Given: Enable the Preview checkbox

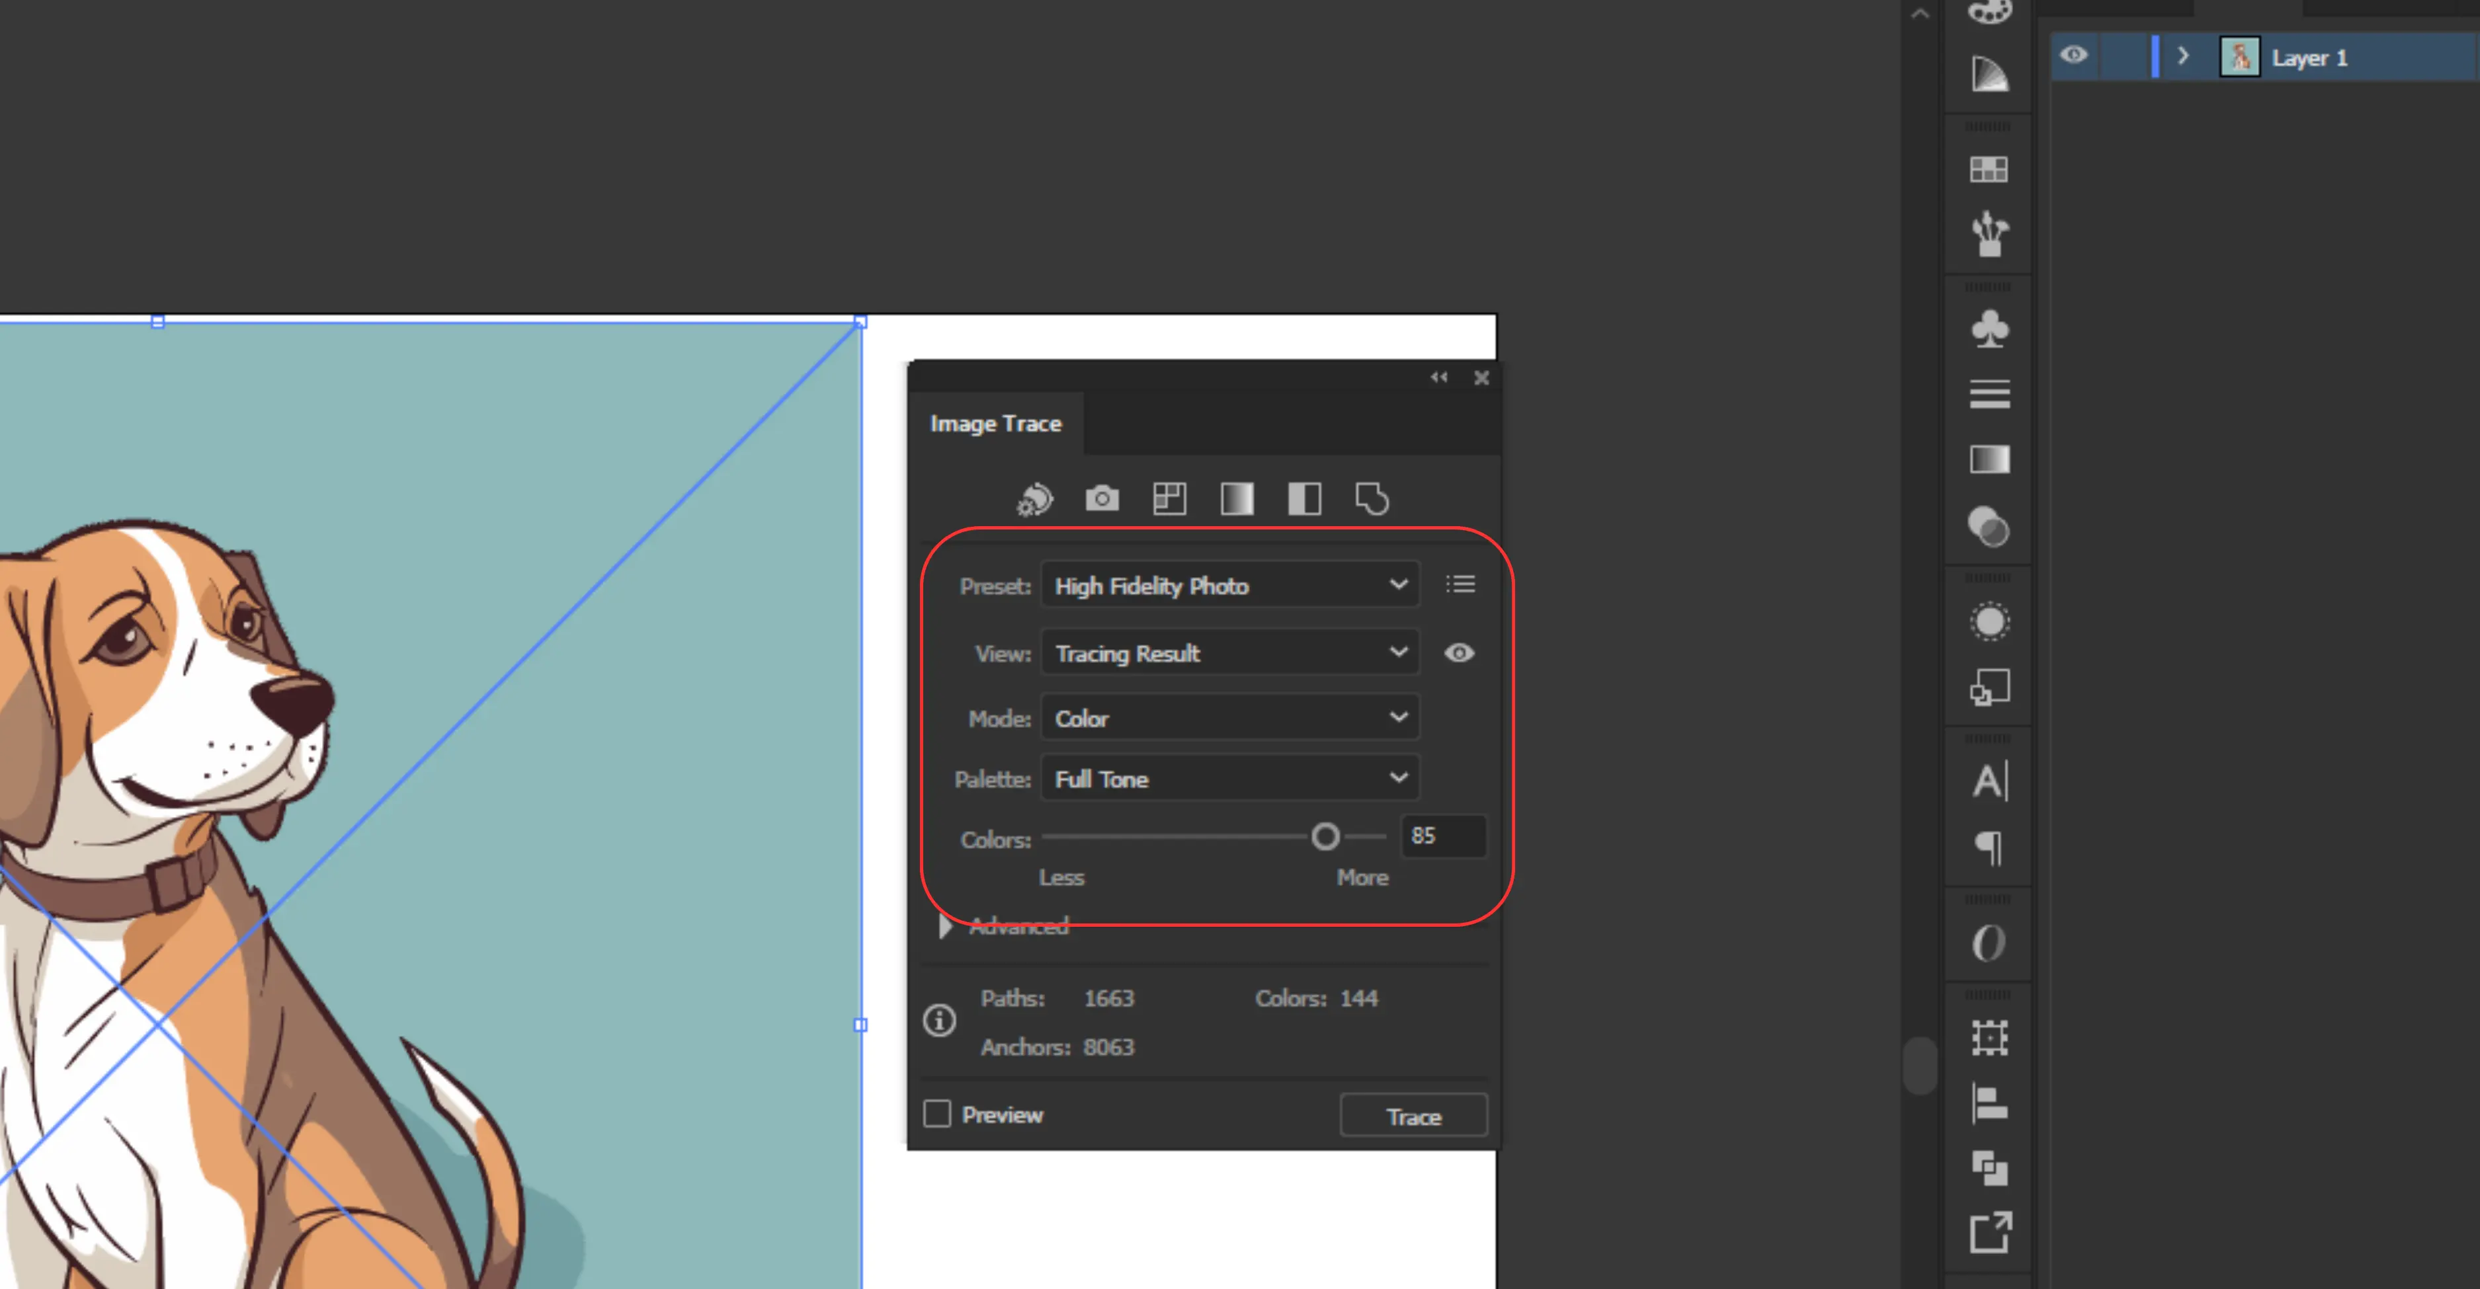Looking at the screenshot, I should coord(936,1114).
